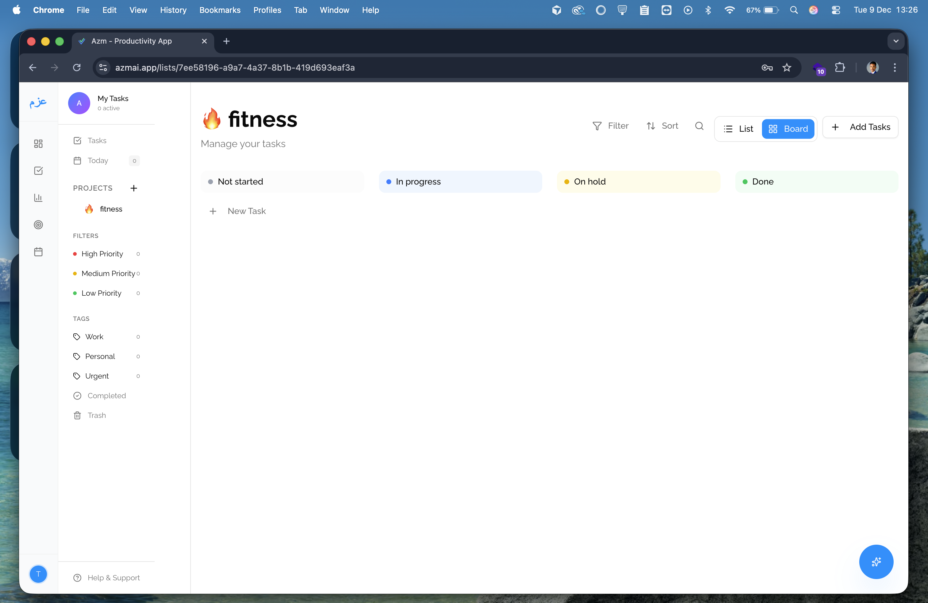Image resolution: width=928 pixels, height=603 pixels.
Task: Click the search magnifier beside Sort
Action: tap(699, 126)
